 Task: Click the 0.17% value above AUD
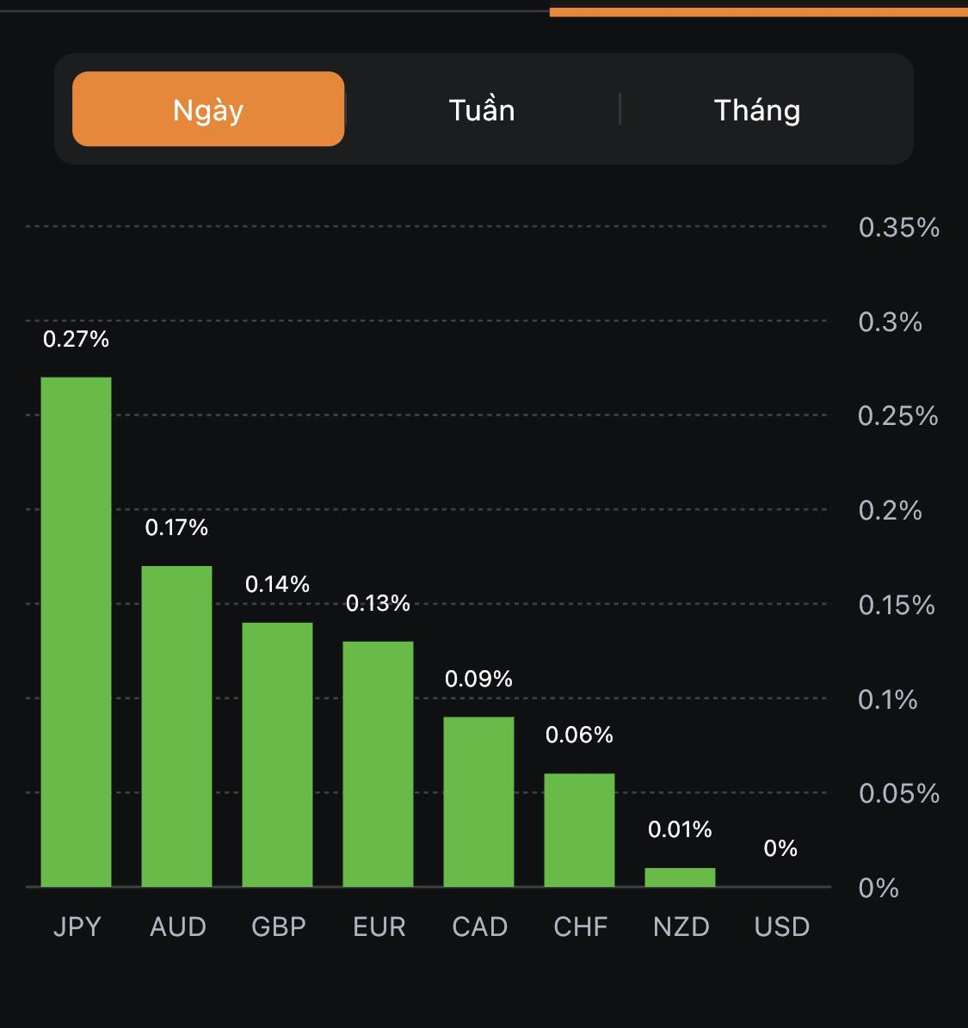click(176, 527)
